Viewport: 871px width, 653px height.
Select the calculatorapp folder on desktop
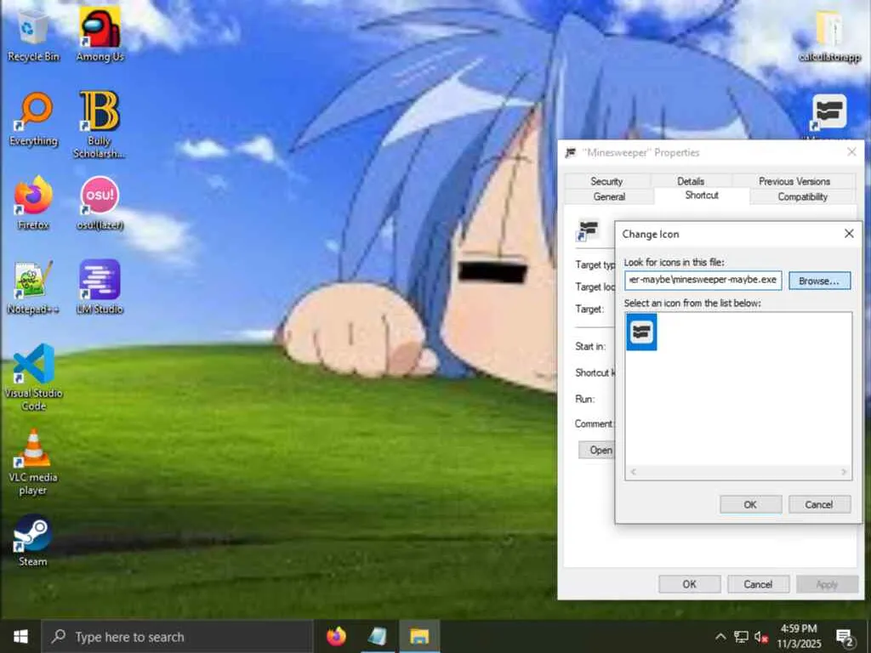(x=829, y=34)
